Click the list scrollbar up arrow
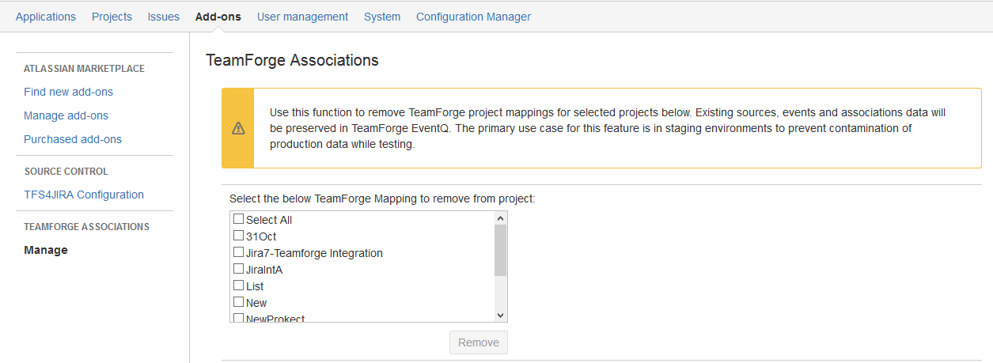993x363 pixels. pyautogui.click(x=500, y=218)
